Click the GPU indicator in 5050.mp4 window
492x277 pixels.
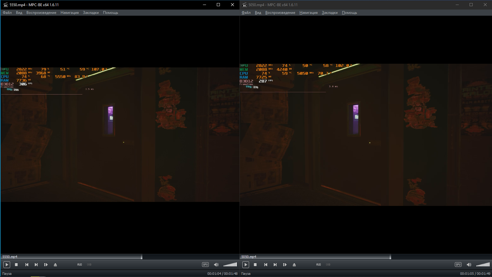click(x=458, y=265)
